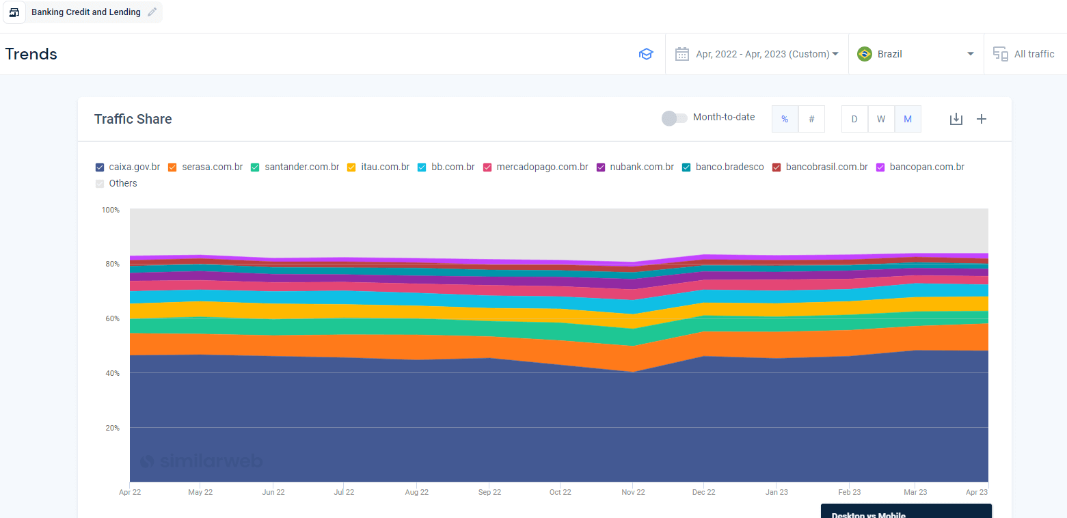Click the plus icon to add chart
The width and height of the screenshot is (1067, 518).
tap(982, 119)
